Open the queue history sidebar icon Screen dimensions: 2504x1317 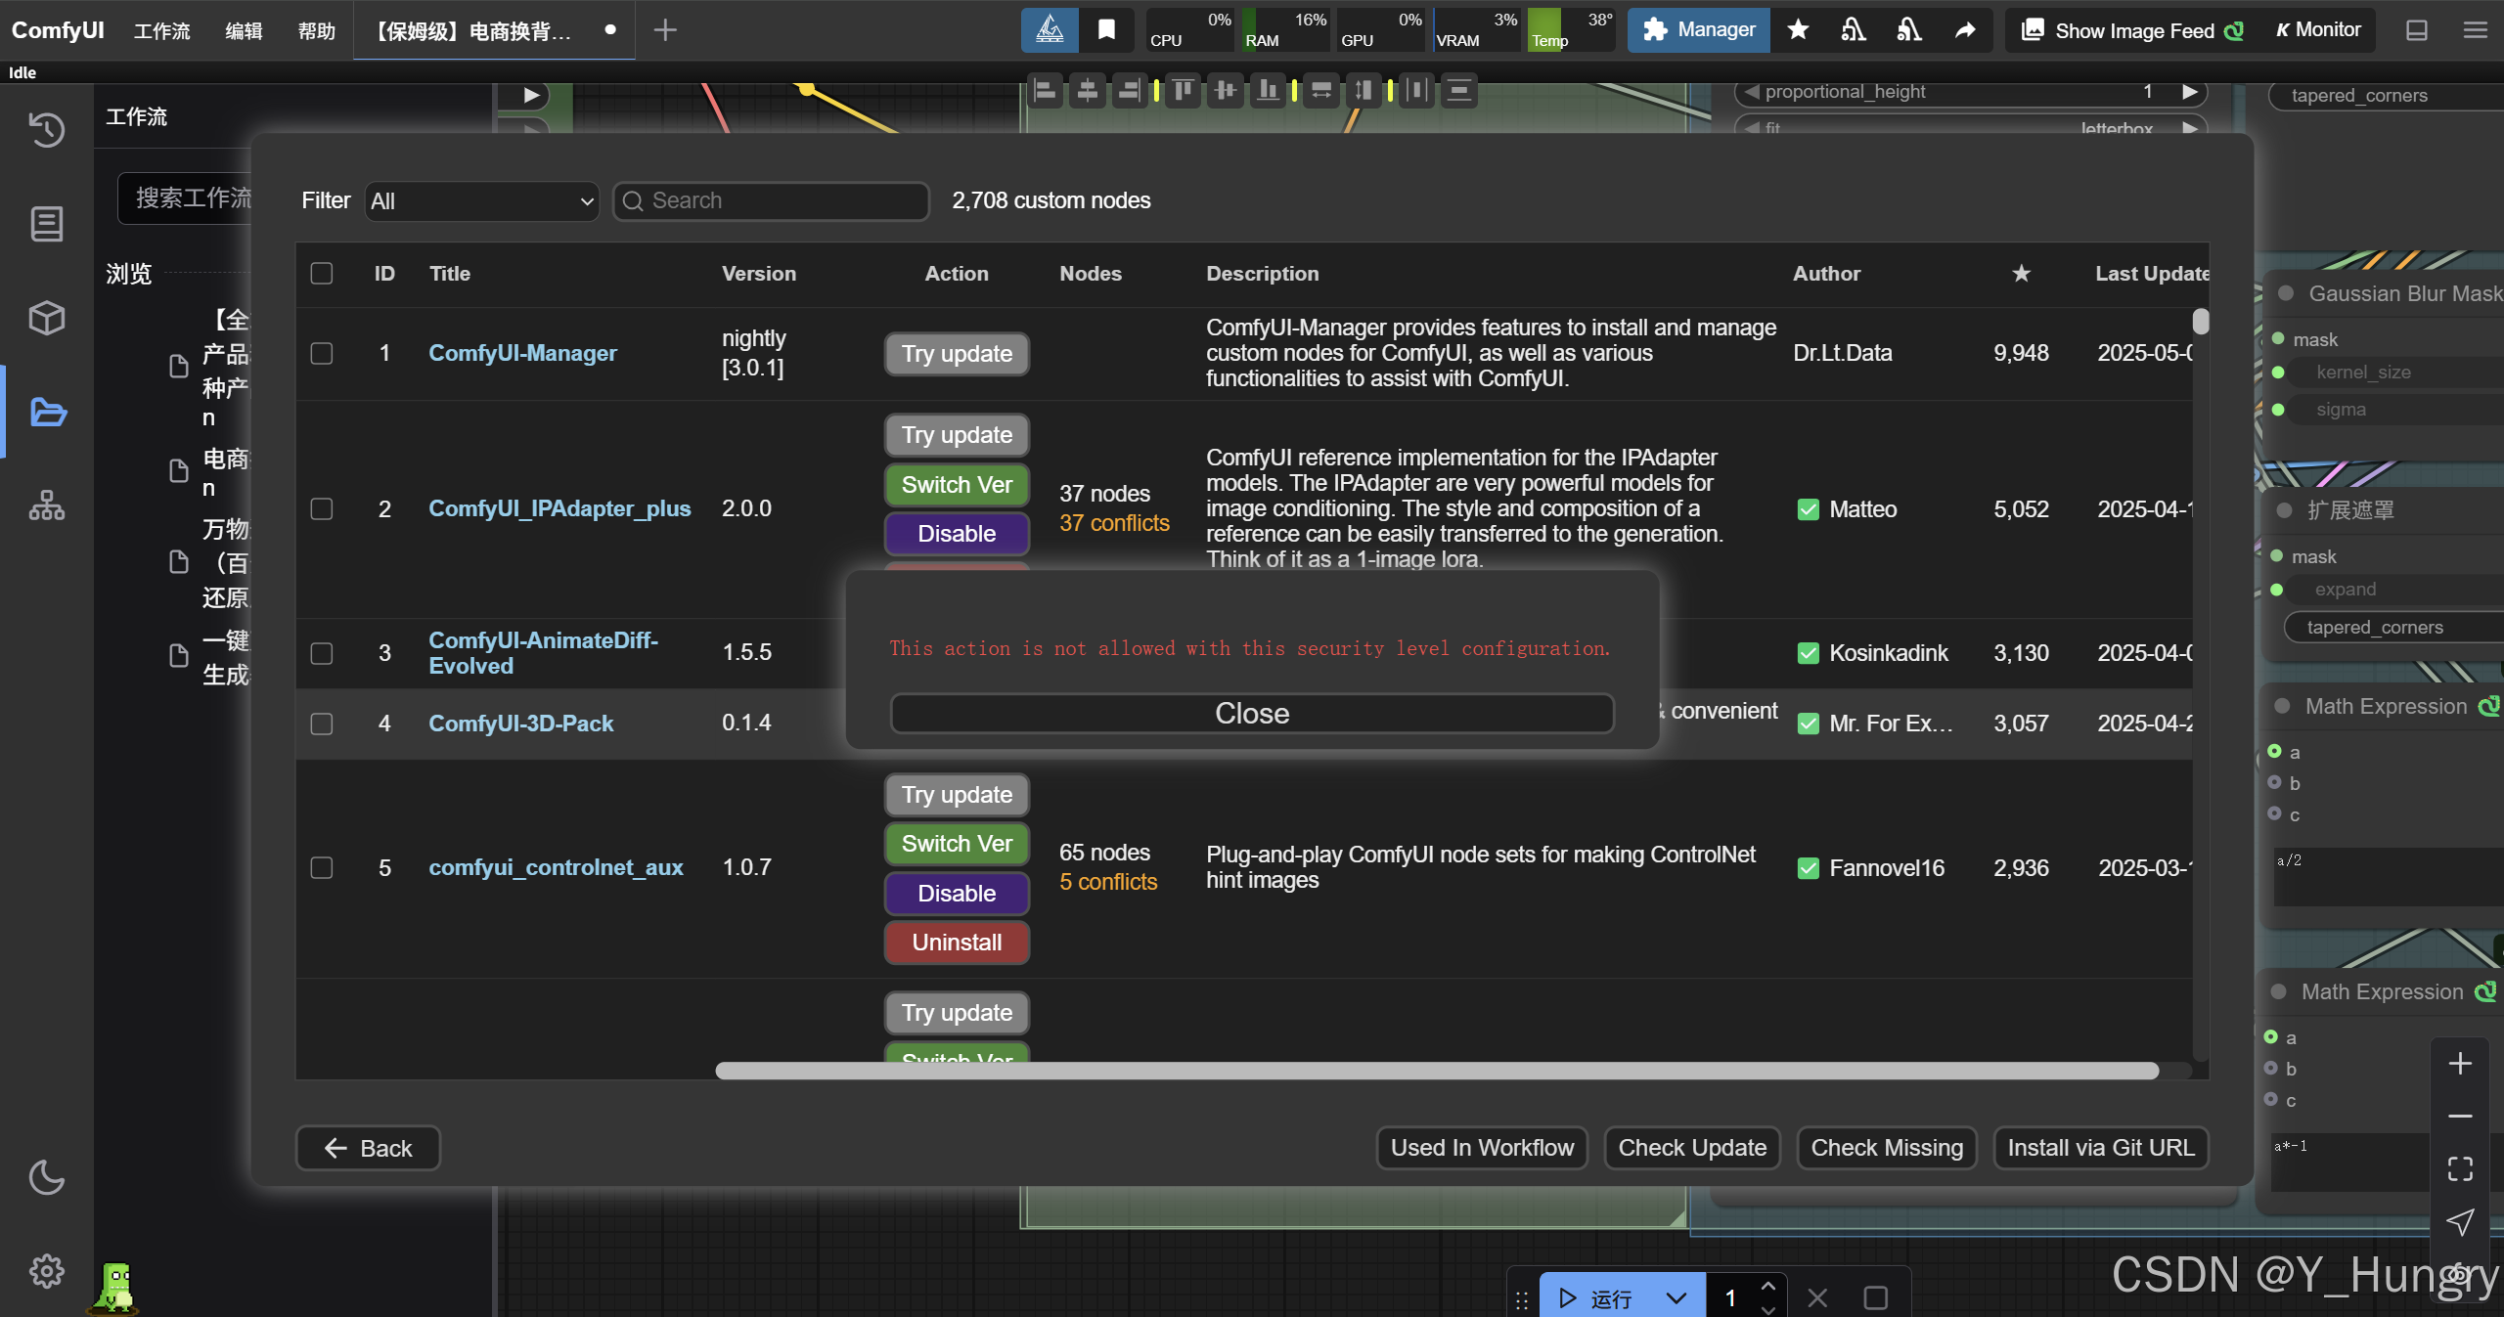(x=46, y=129)
